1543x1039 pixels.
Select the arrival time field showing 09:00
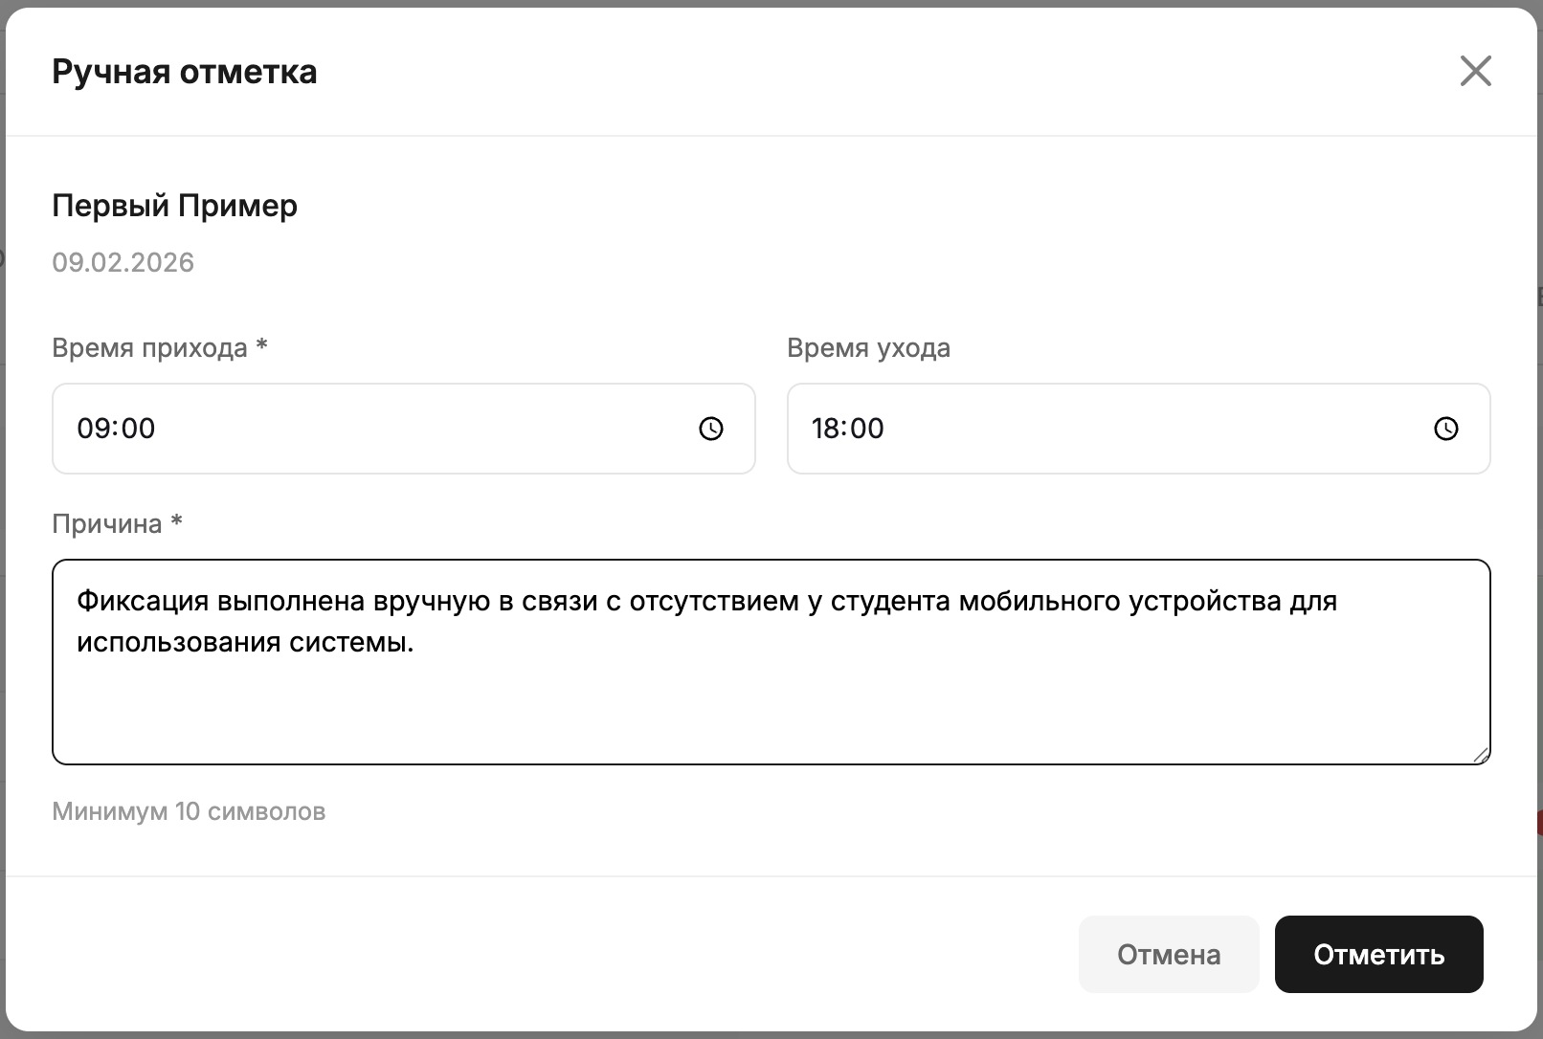[x=287, y=429]
